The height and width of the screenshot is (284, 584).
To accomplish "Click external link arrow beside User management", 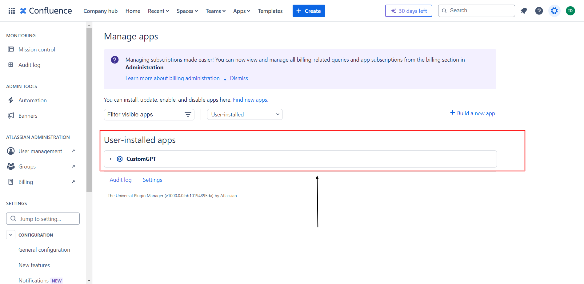I will click(73, 151).
